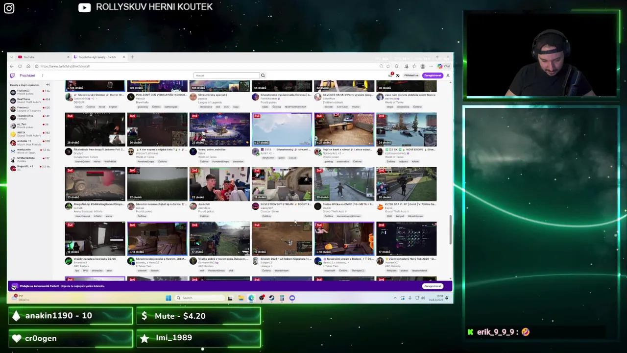Open marty_vole channel in sidebar

tap(30, 151)
